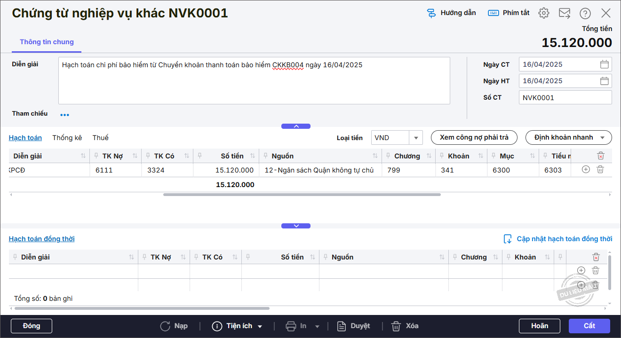
Task: Click Cập nhật hạch toán đồng thời icon
Action: [508, 239]
